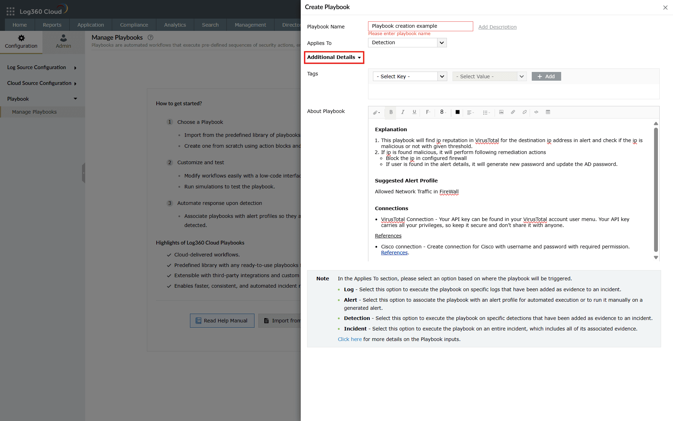Open the font size 8 menu

(x=443, y=112)
